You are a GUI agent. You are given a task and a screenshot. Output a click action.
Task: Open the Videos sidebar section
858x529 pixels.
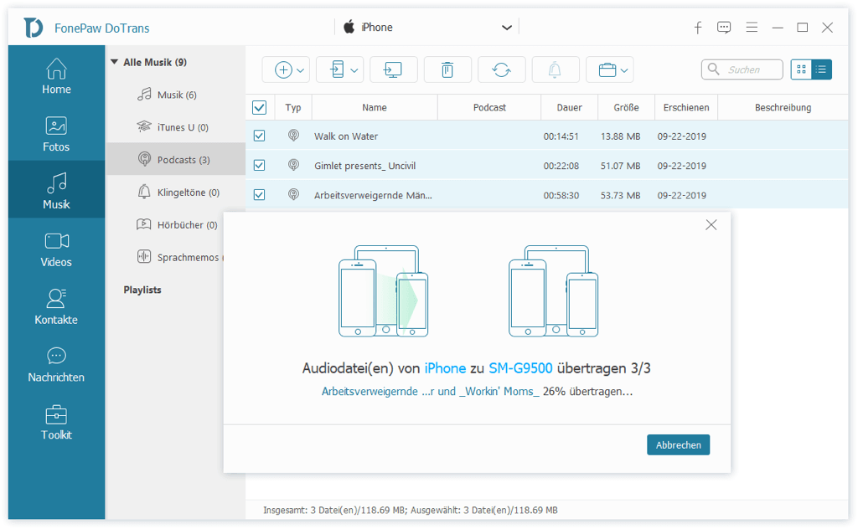(x=56, y=249)
